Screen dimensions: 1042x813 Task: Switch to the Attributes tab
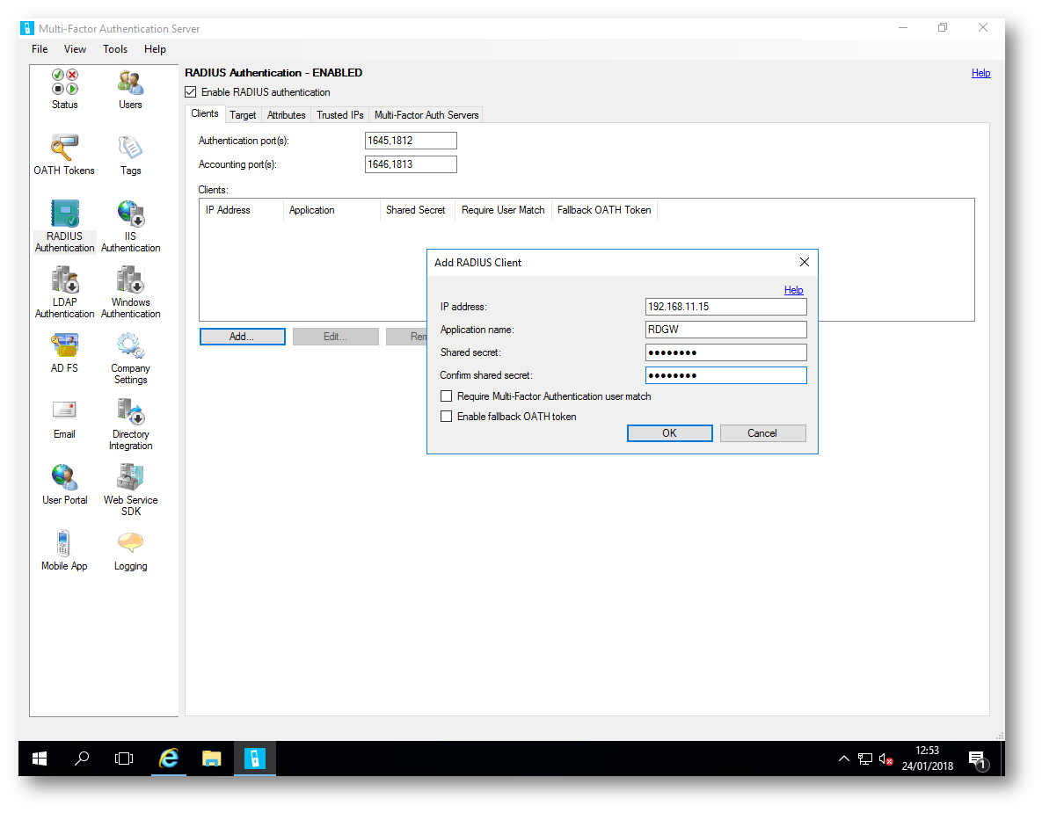coord(287,115)
